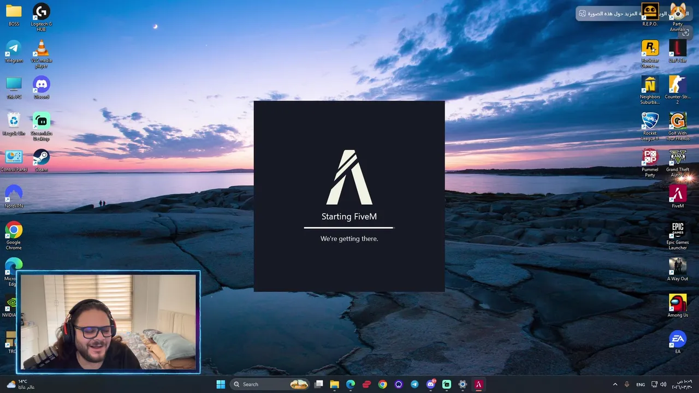Open the weather widget showing 14°C
This screenshot has height=393, width=699.
[x=20, y=384]
